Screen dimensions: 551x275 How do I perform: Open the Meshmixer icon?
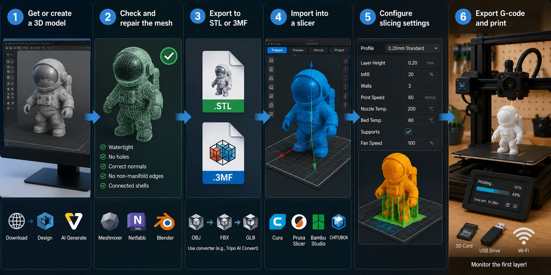pyautogui.click(x=110, y=222)
